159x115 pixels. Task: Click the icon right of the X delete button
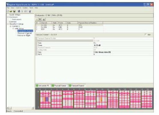pyautogui.click(x=44, y=19)
